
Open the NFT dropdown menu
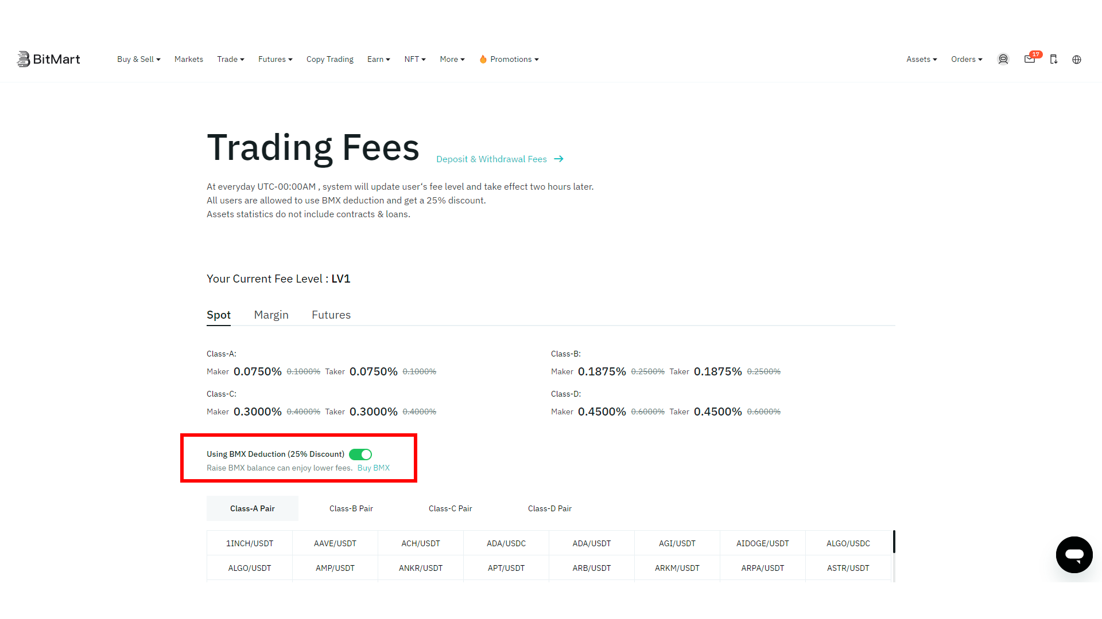click(415, 59)
